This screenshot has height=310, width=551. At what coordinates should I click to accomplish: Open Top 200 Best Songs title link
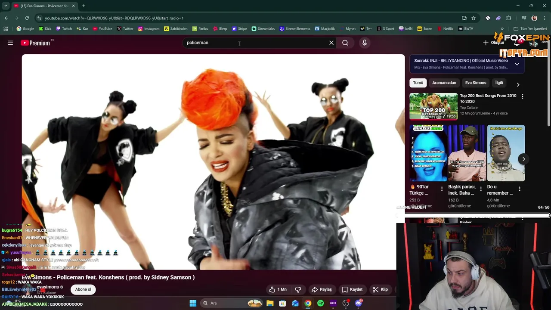point(488,99)
